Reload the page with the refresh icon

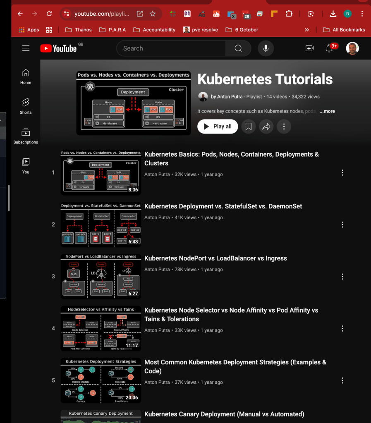tap(49, 14)
